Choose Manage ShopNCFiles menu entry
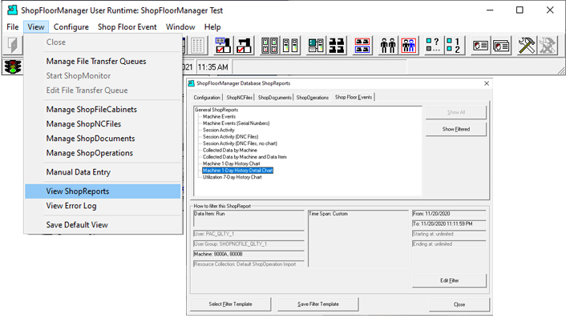This screenshot has height=318, width=566. click(103, 123)
